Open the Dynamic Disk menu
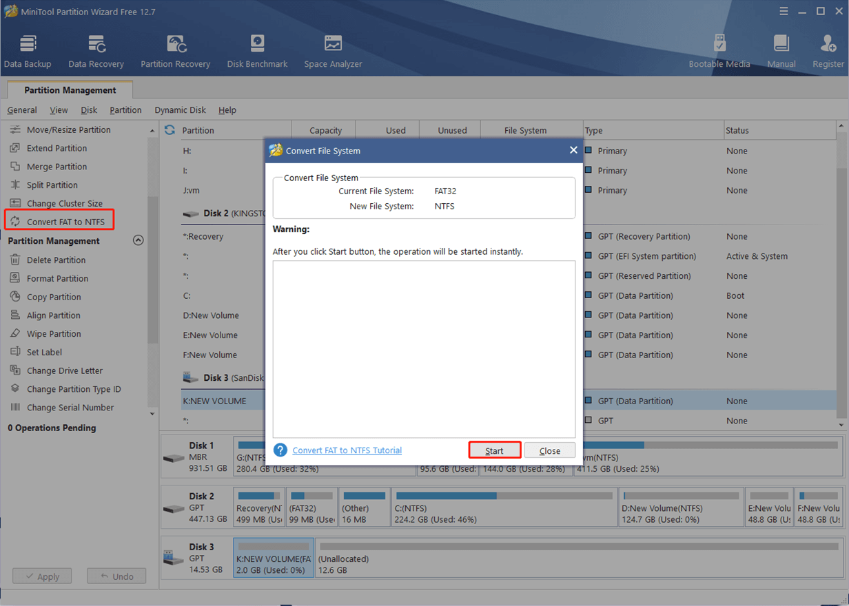Image resolution: width=849 pixels, height=606 pixels. tap(180, 110)
